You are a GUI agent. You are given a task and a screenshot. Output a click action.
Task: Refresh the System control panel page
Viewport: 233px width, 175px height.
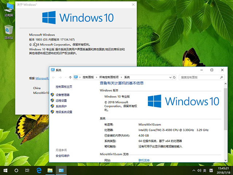174,77
